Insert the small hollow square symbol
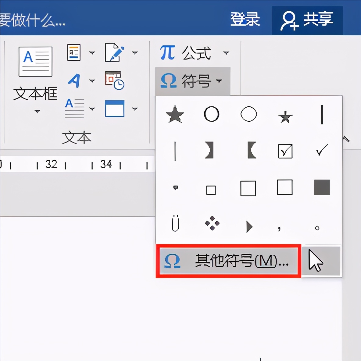Image resolution: width=361 pixels, height=361 pixels. (211, 190)
